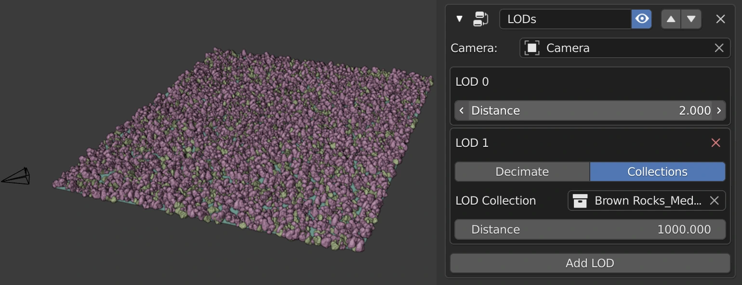Clear the Camera object selection
The height and width of the screenshot is (285, 742).
pyautogui.click(x=718, y=48)
